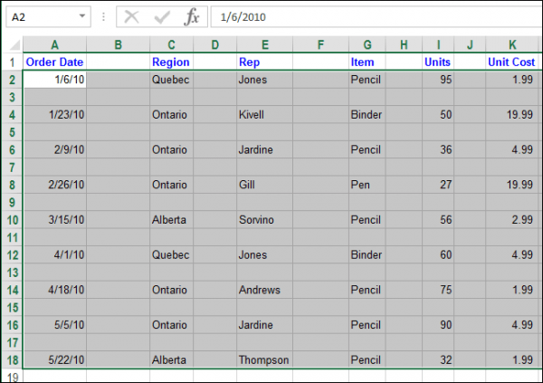The image size is (543, 383).
Task: Select column A header
Action: point(54,44)
